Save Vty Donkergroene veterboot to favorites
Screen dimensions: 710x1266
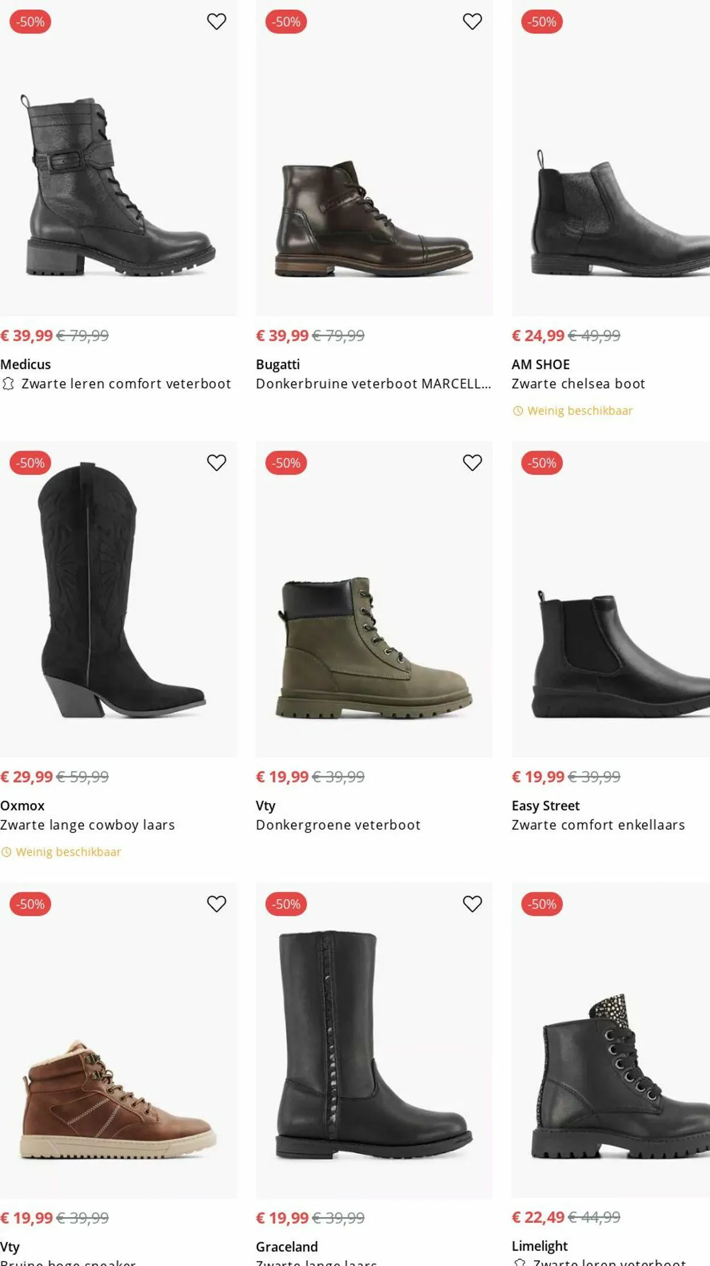(472, 463)
